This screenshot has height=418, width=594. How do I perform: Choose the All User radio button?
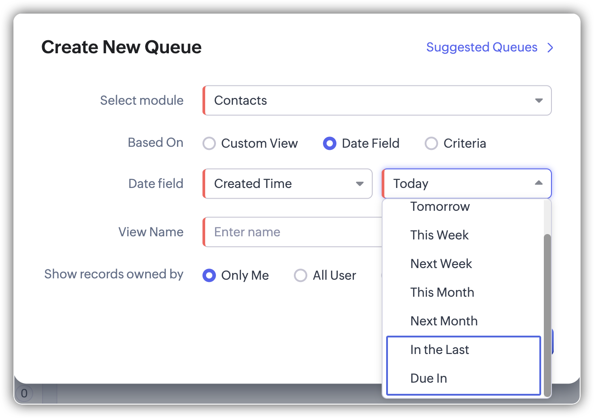[x=301, y=275]
